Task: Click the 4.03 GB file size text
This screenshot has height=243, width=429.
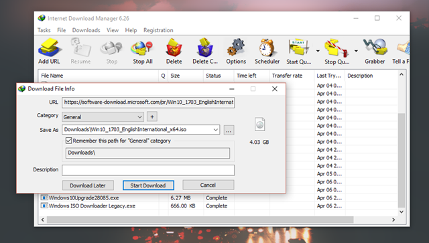Action: 259,142
